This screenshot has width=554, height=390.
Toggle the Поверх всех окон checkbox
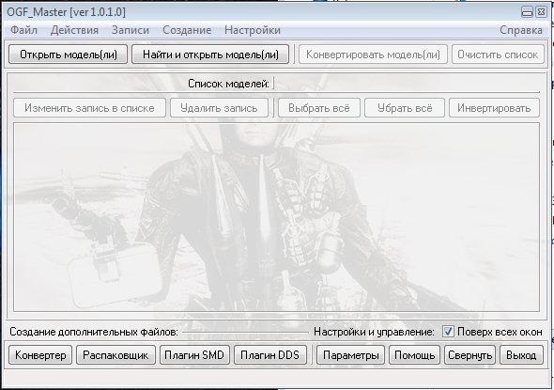click(x=448, y=332)
